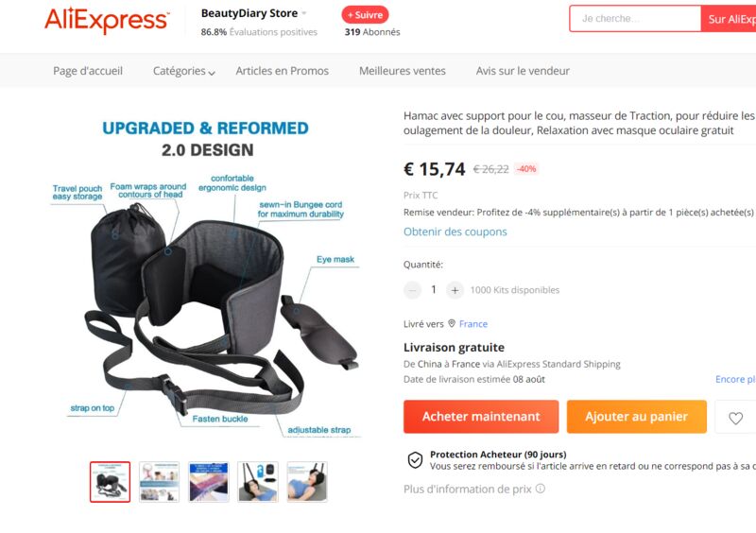This screenshot has width=756, height=533.
Task: Click the Protection Acheteur shield icon
Action: pos(415,460)
